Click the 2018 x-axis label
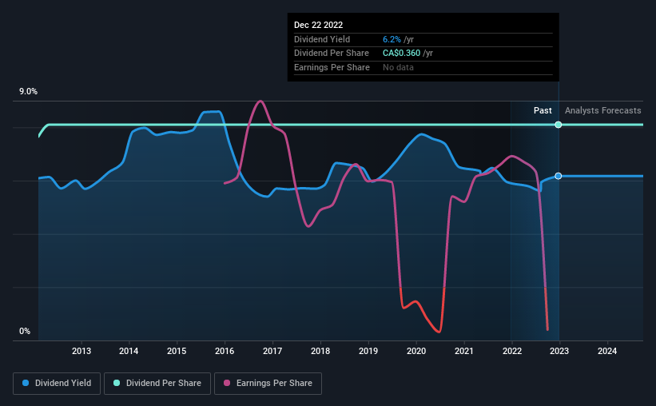The width and height of the screenshot is (656, 406). click(x=320, y=351)
